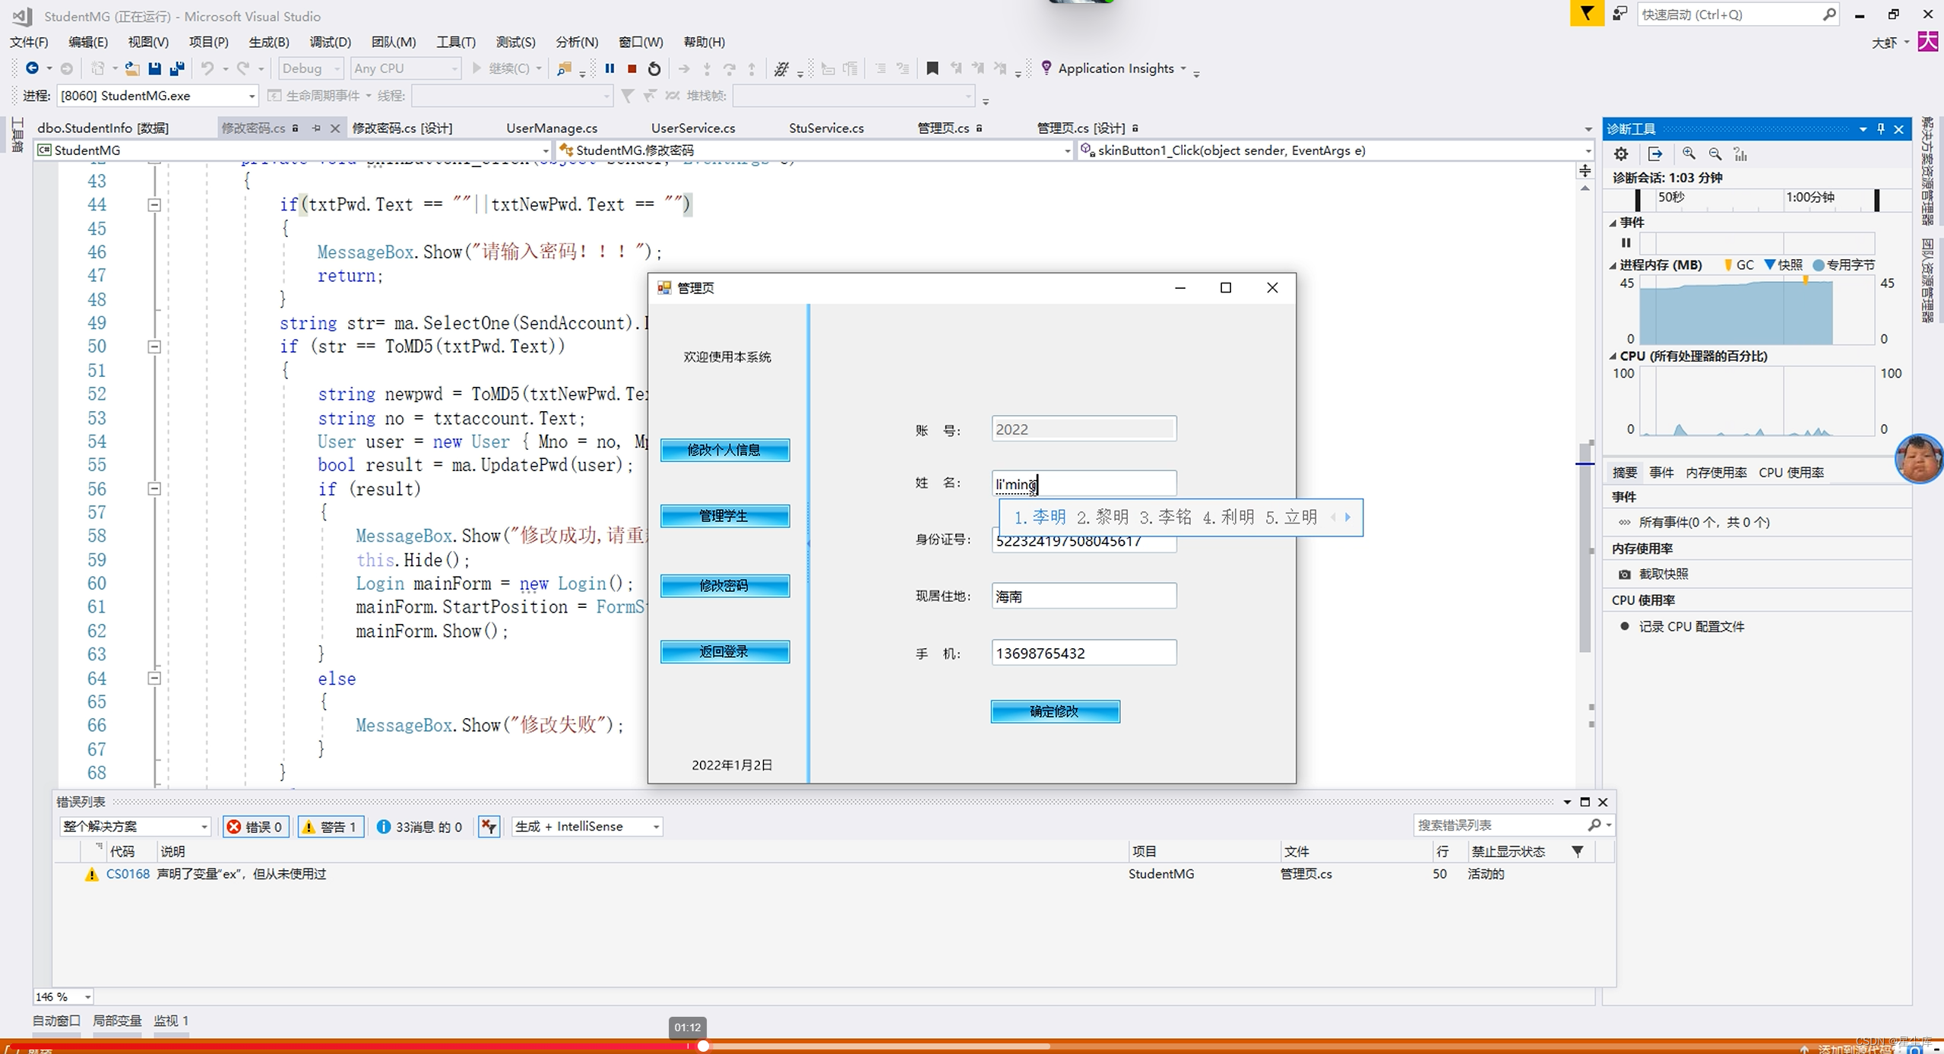Click the 管理学生 button

tap(726, 517)
